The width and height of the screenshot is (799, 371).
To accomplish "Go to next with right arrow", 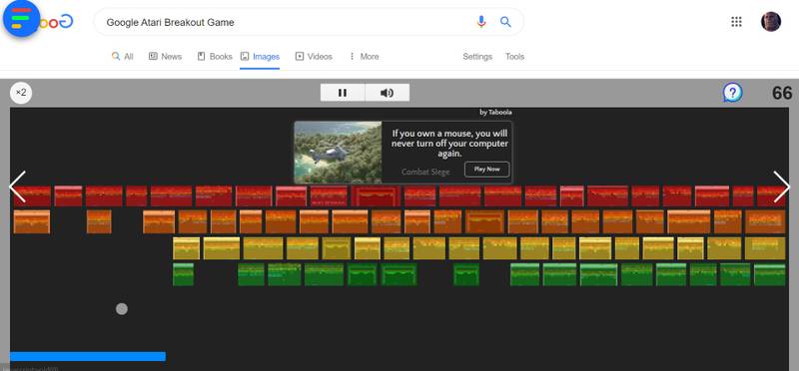I will [x=782, y=186].
